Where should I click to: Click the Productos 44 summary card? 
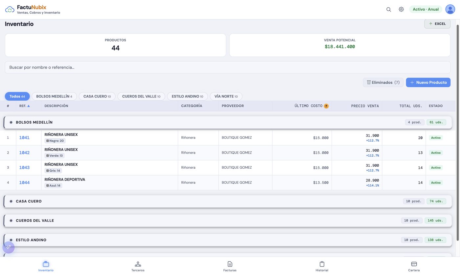[x=115, y=45]
